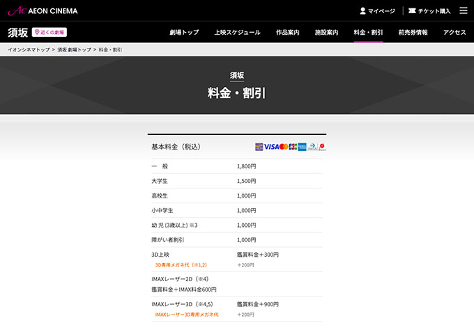Select the 作品案内 tab
Image resolution: width=474 pixels, height=334 pixels.
(x=287, y=32)
